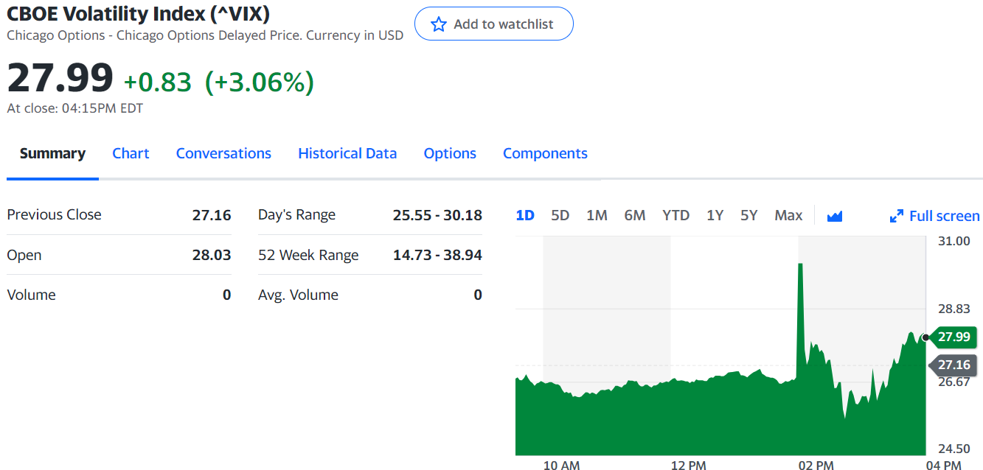The width and height of the screenshot is (983, 470).
Task: Switch to the Summary tab
Action: click(x=52, y=153)
